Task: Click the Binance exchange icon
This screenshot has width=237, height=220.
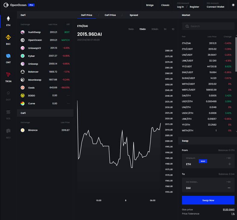Action: pyautogui.click(x=23, y=130)
